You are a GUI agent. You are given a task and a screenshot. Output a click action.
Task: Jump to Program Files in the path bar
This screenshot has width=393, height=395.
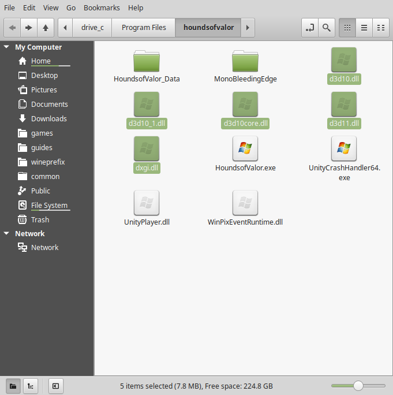144,28
